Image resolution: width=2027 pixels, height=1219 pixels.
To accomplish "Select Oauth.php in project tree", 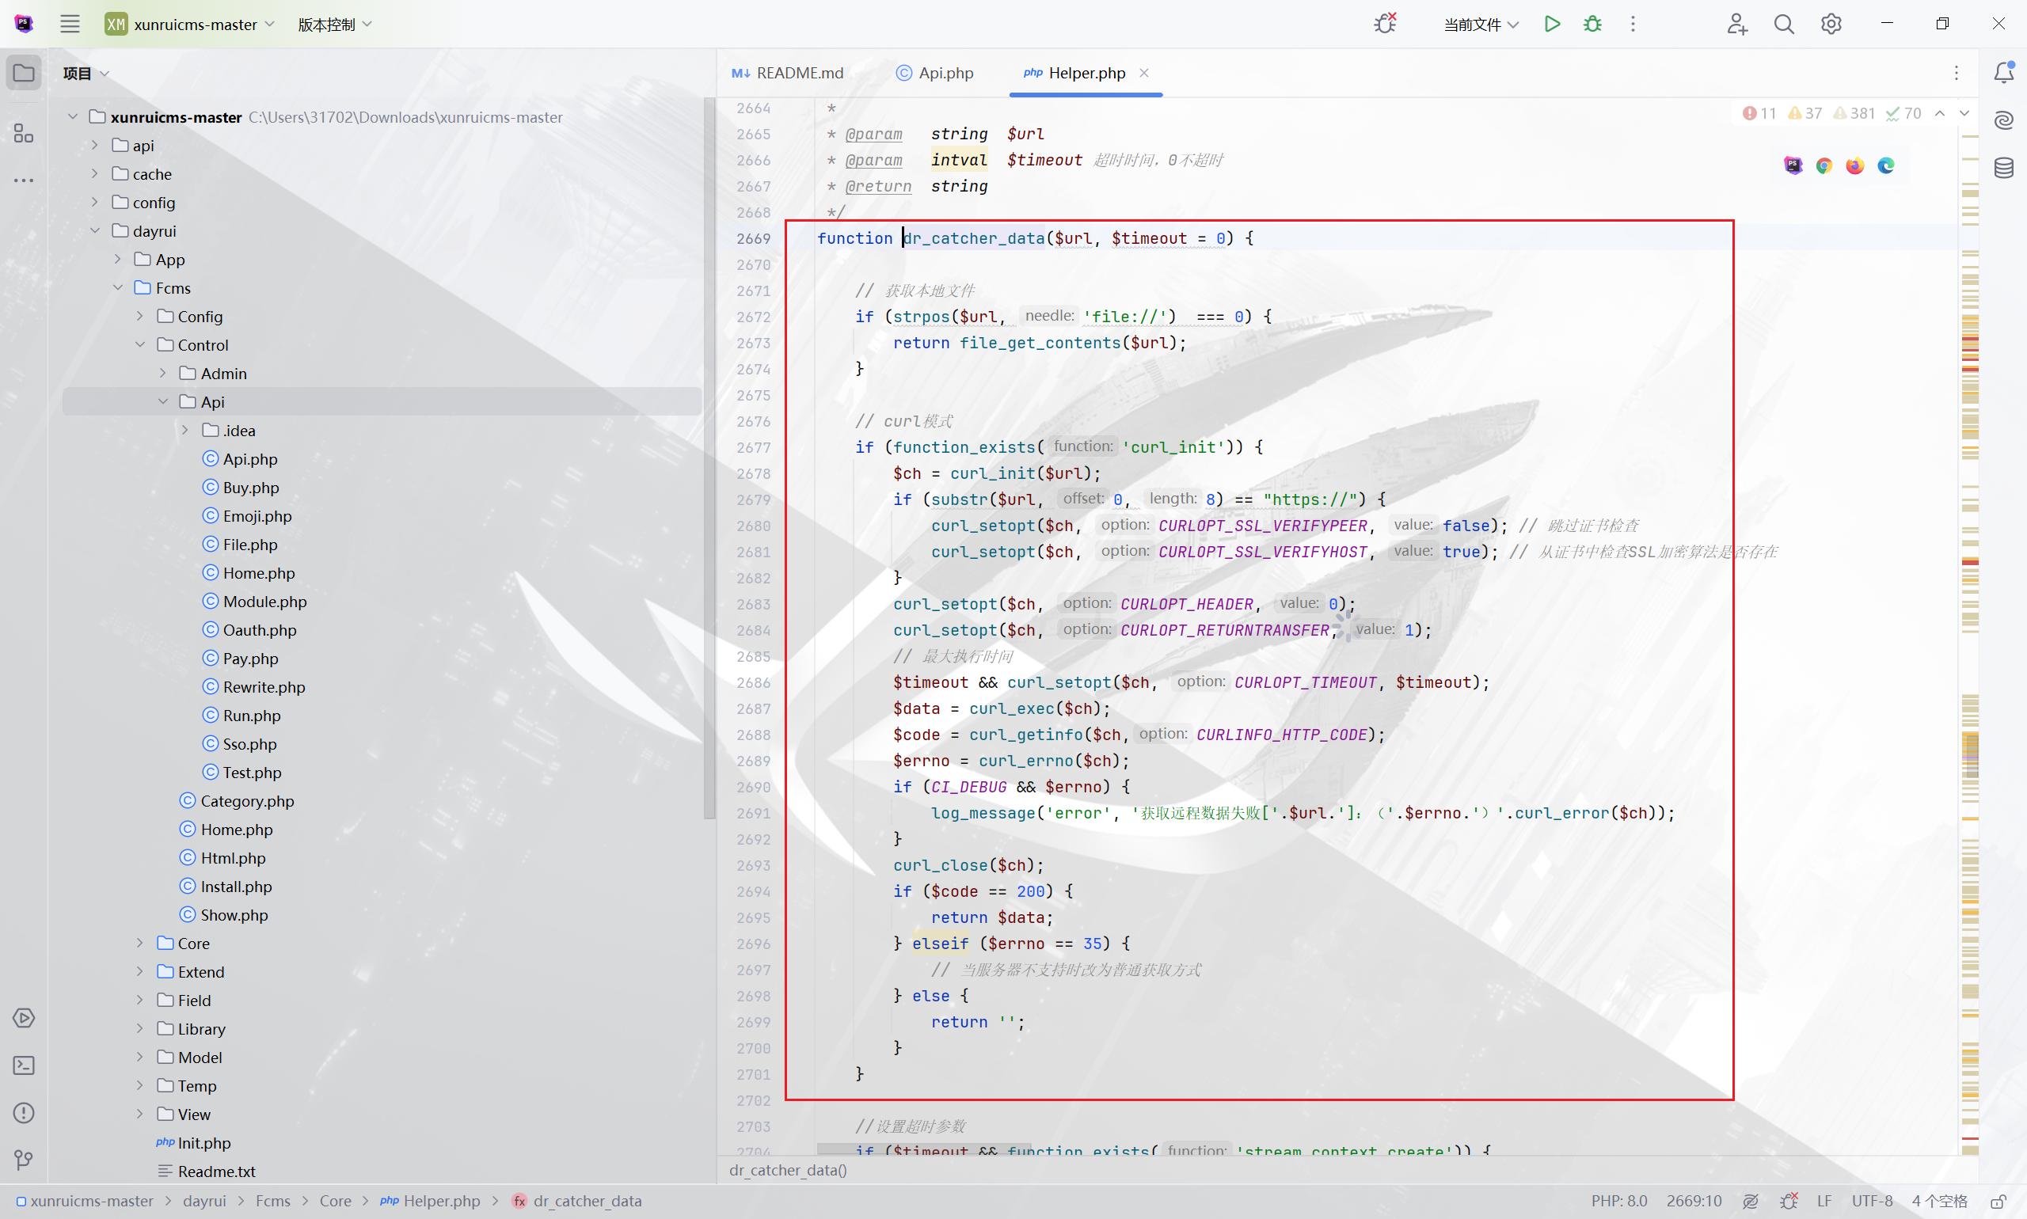I will point(260,630).
